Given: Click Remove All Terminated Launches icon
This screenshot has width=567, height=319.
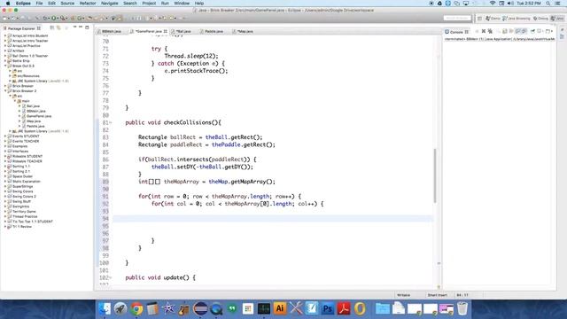Looking at the screenshot, I should pyautogui.click(x=490, y=32).
